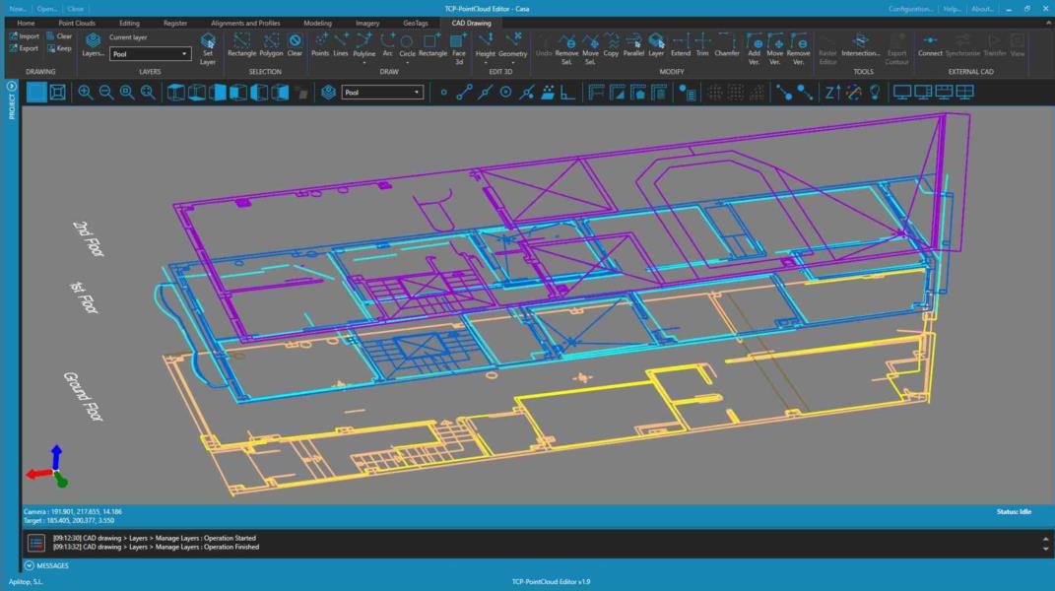1055x591 pixels.
Task: Click the Connect external CAD icon
Action: pyautogui.click(x=930, y=45)
